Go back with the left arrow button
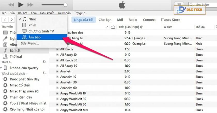 point(5,20)
